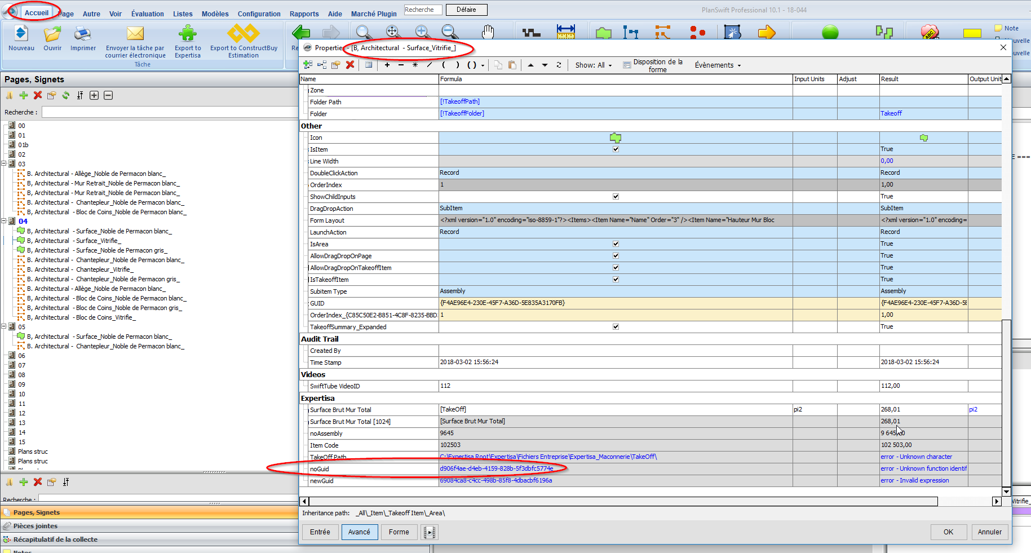The width and height of the screenshot is (1031, 553).
Task: Open the Évènements dropdown menu
Action: tap(717, 65)
